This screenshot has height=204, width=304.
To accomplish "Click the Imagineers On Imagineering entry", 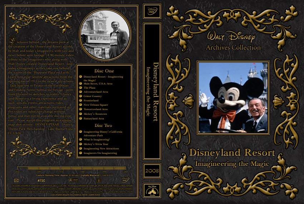I will point(100,153).
